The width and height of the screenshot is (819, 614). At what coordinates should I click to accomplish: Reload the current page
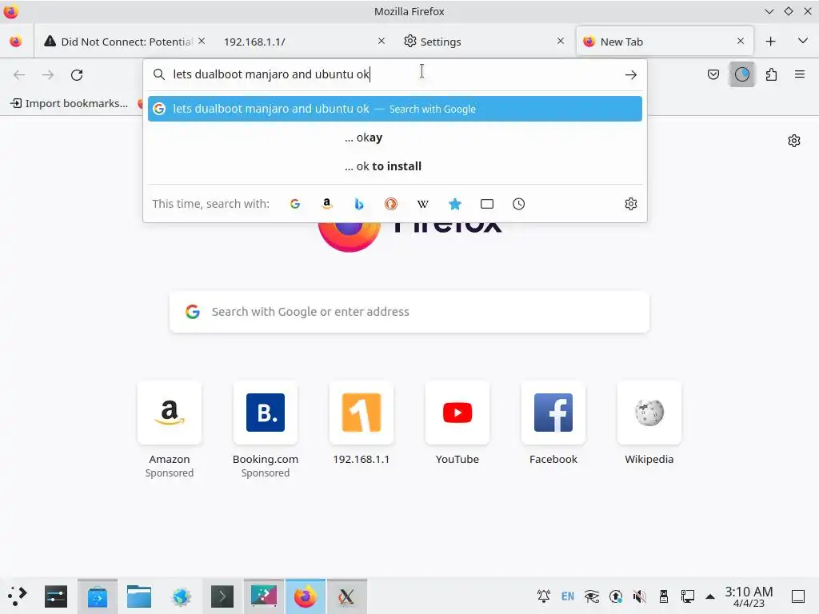point(77,74)
